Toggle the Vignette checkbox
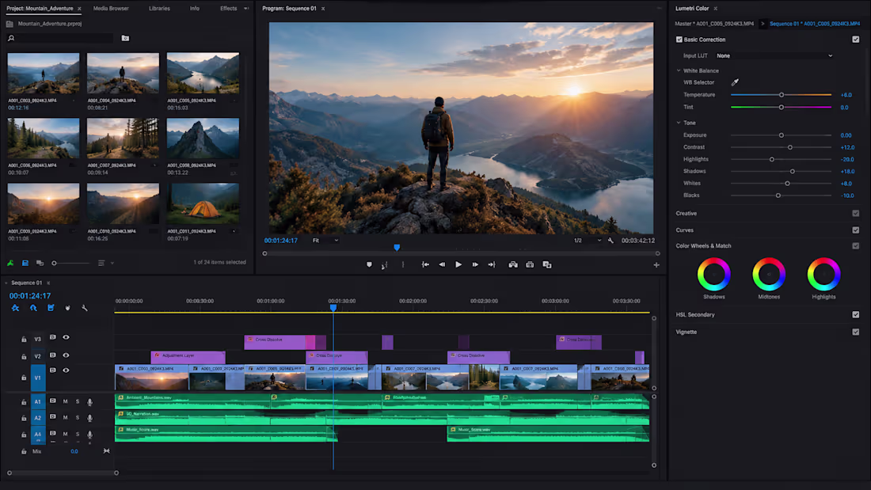Image resolution: width=871 pixels, height=490 pixels. pos(855,332)
